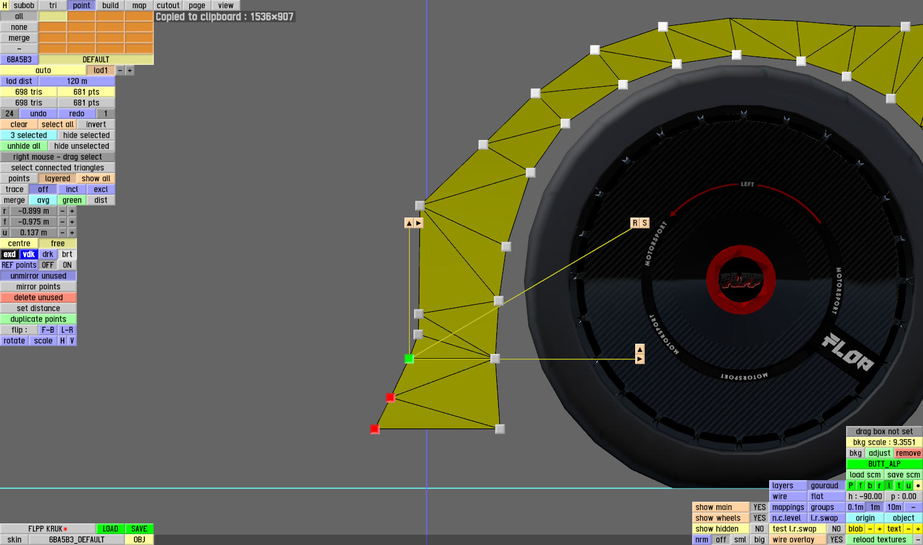Click the lod dist value 120 m
This screenshot has height=545, width=923.
77,81
